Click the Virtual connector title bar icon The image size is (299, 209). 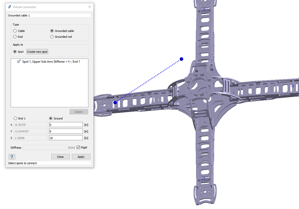pyautogui.click(x=10, y=7)
